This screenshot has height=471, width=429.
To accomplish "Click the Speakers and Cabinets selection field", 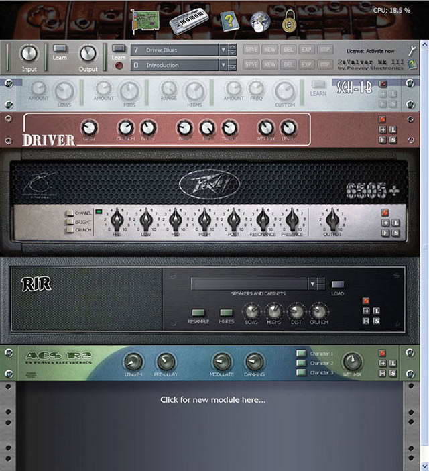I will [x=249, y=284].
